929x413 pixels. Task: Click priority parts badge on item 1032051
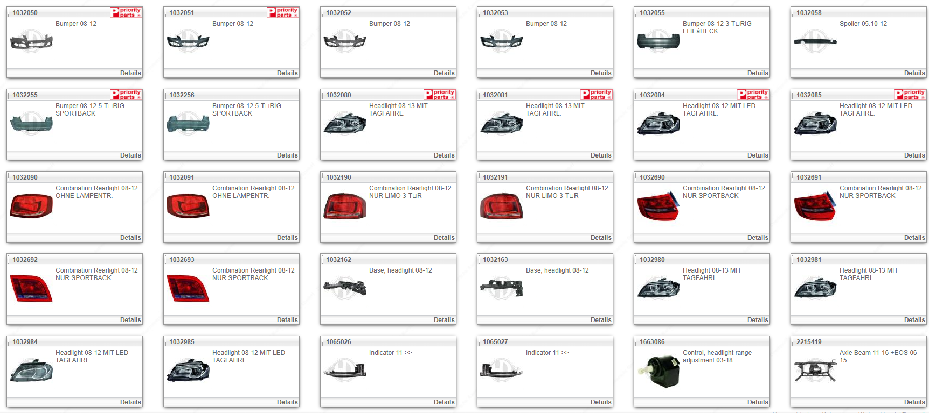pyautogui.click(x=282, y=12)
